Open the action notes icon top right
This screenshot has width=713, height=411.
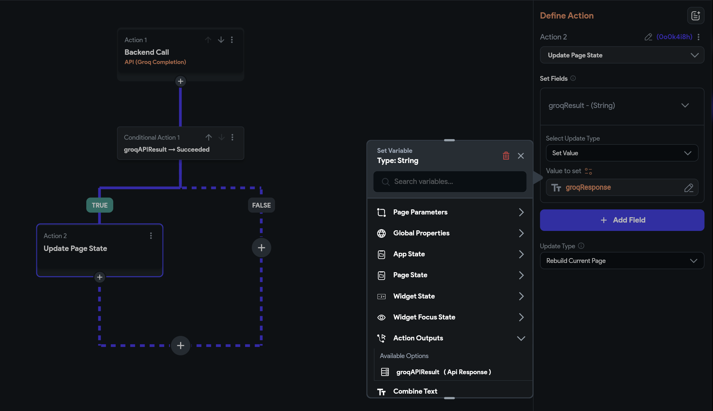click(x=696, y=16)
